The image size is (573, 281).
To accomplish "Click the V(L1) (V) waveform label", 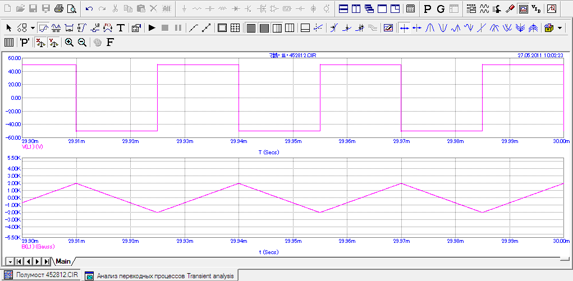I will [x=33, y=146].
